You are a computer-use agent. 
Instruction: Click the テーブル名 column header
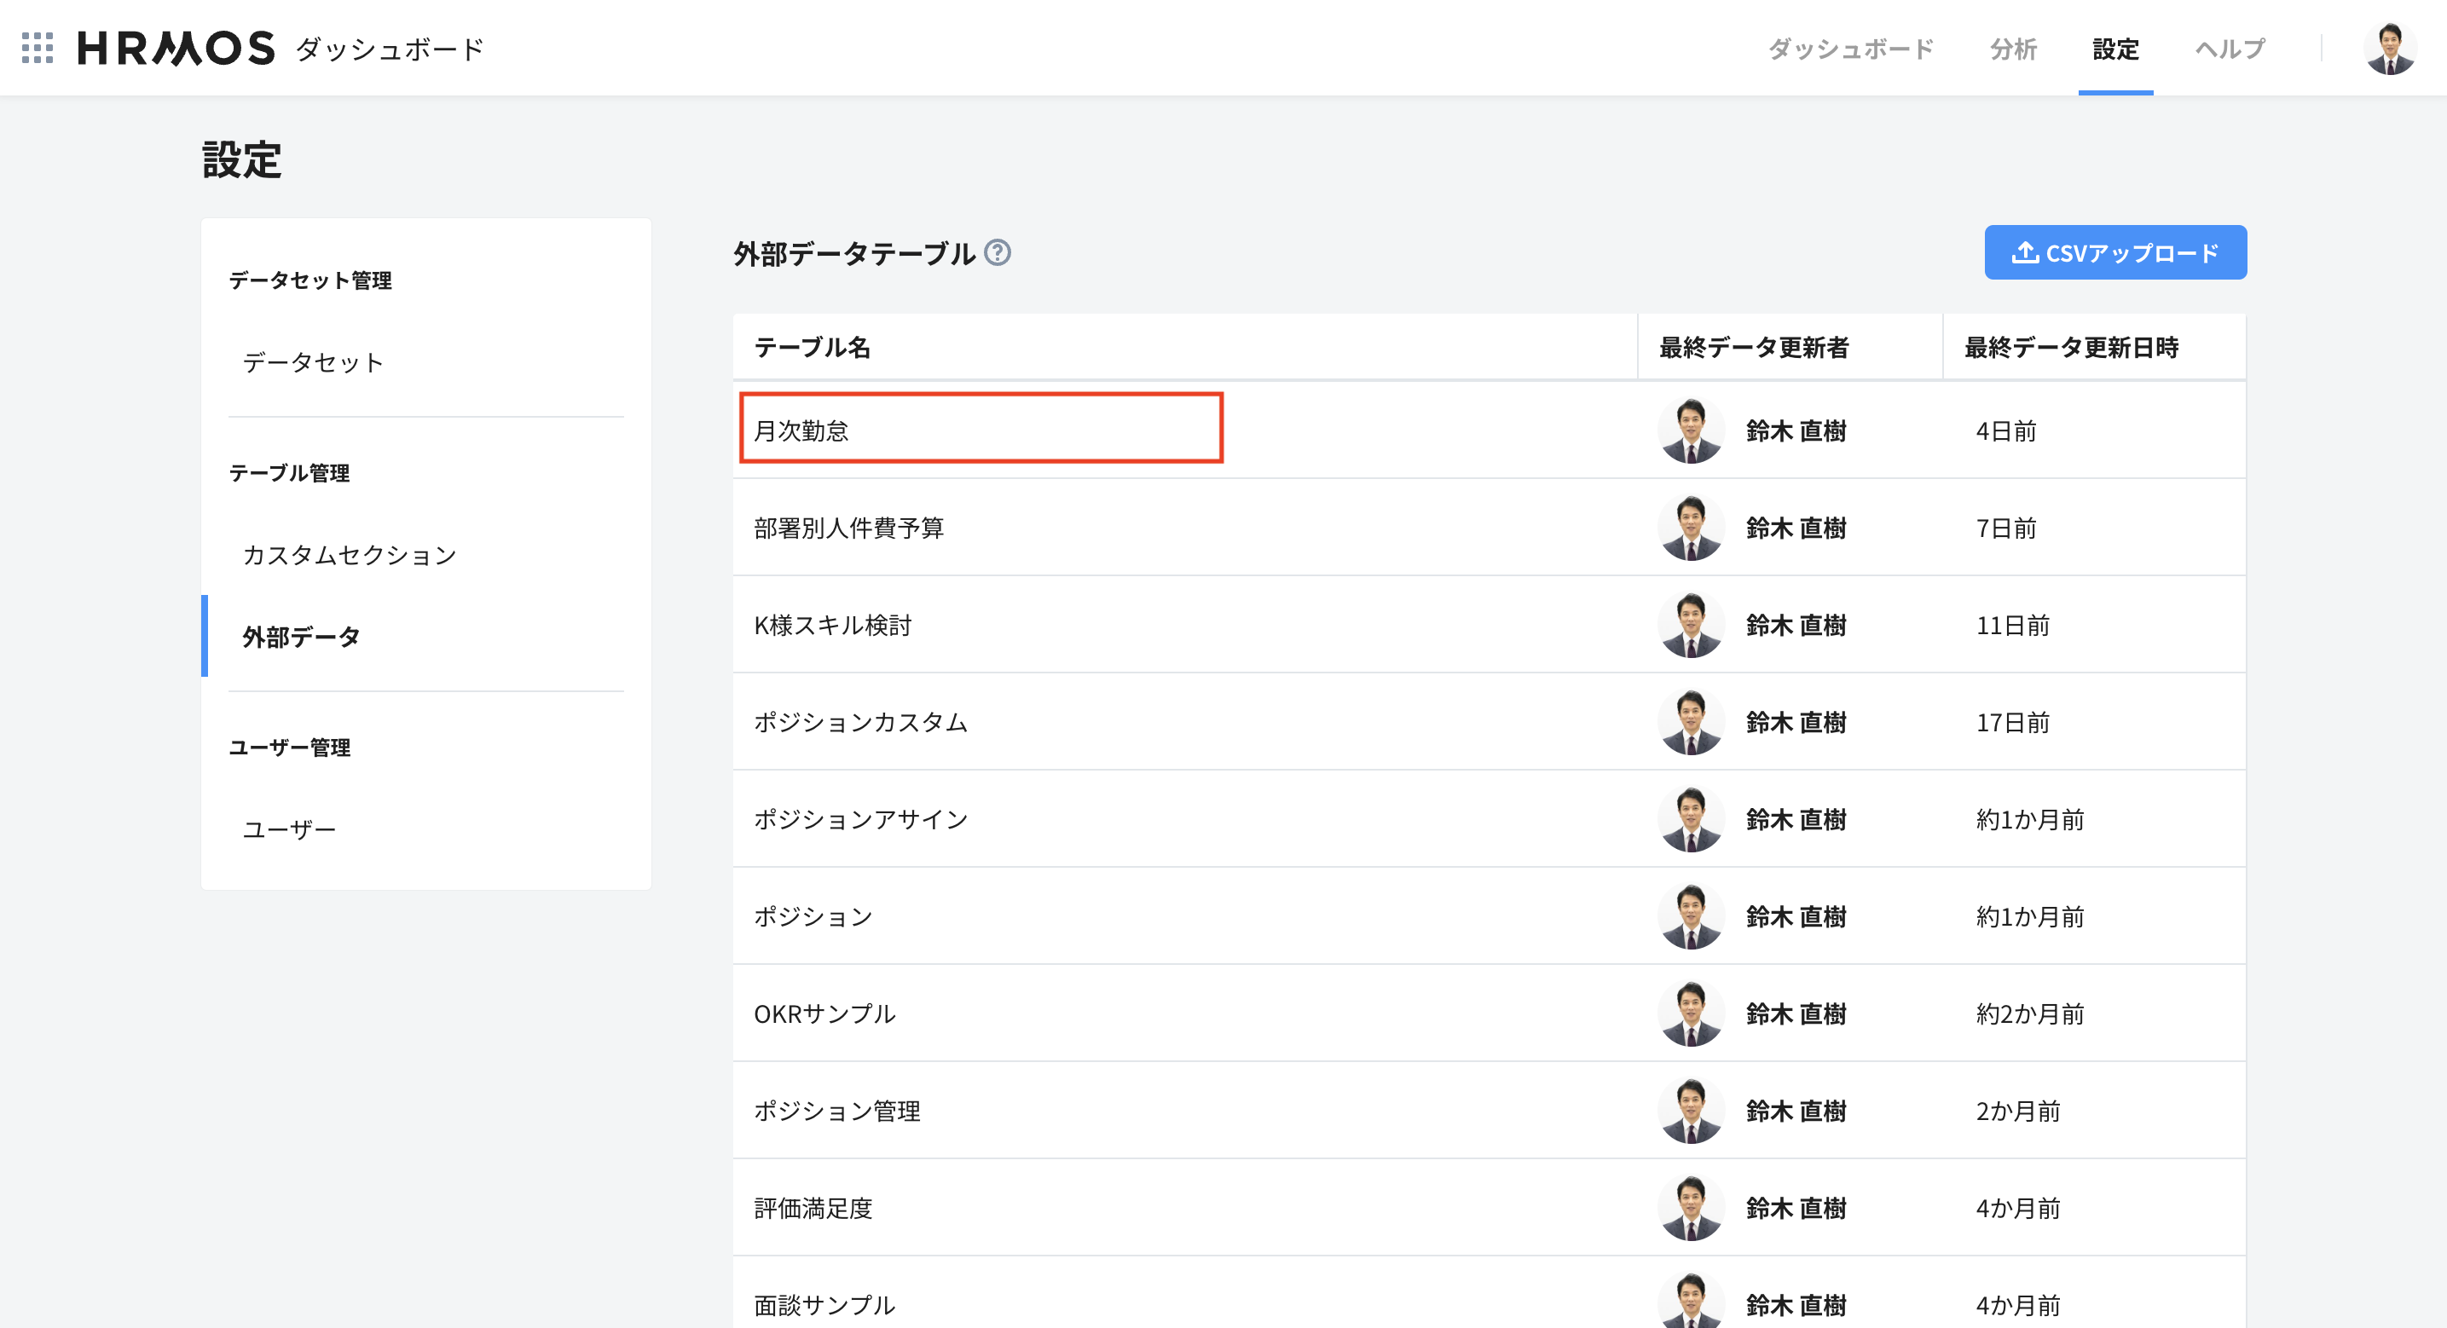813,348
